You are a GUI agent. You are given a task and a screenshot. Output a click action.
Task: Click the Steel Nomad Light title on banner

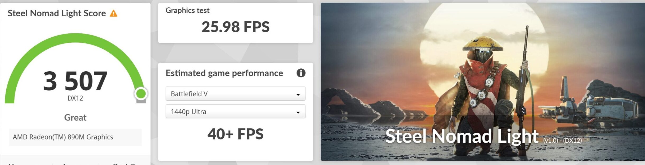pos(462,136)
